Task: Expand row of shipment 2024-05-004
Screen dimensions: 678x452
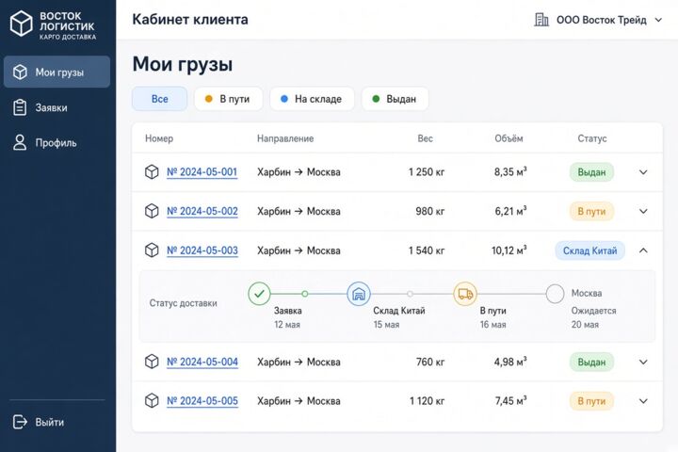Action: point(643,362)
